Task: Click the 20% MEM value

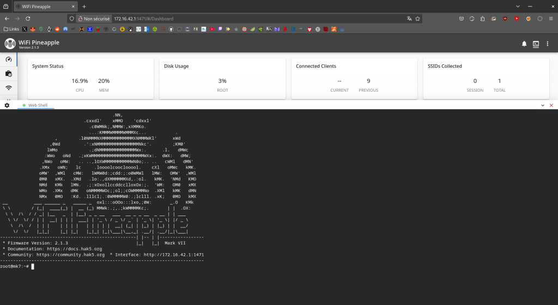Action: pos(104,81)
